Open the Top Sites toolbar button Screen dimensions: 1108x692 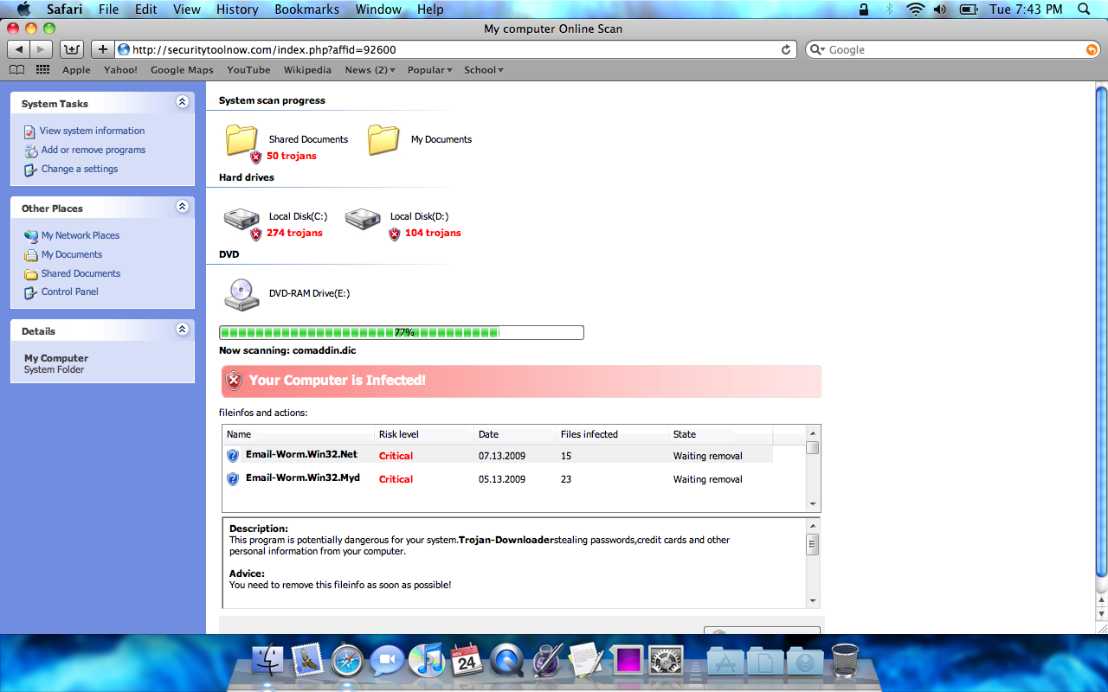pyautogui.click(x=72, y=49)
